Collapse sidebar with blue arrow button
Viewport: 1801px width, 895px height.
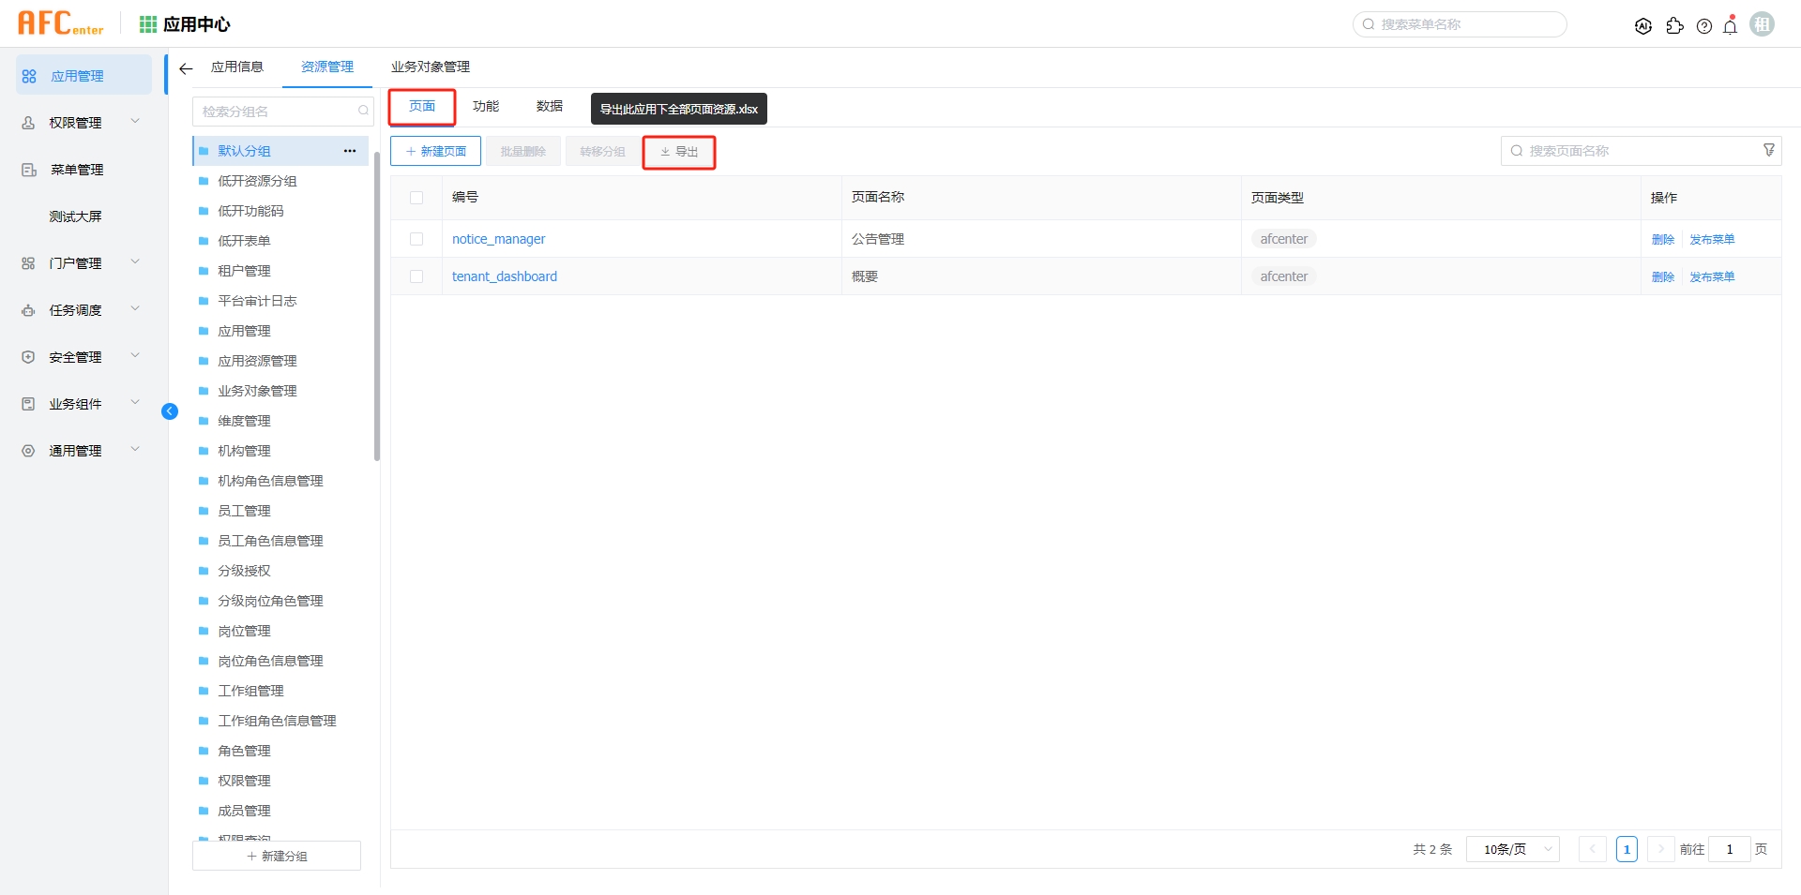click(x=170, y=411)
